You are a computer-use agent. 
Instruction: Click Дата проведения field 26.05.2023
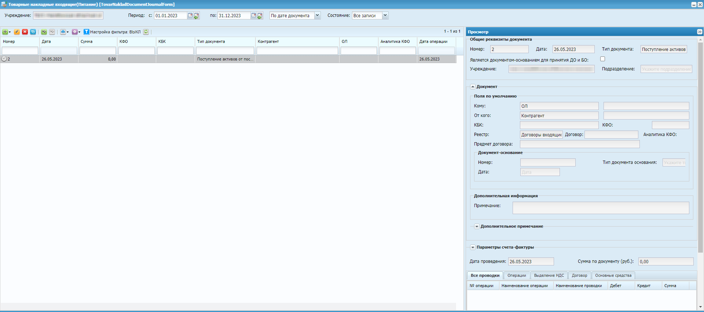coord(531,261)
